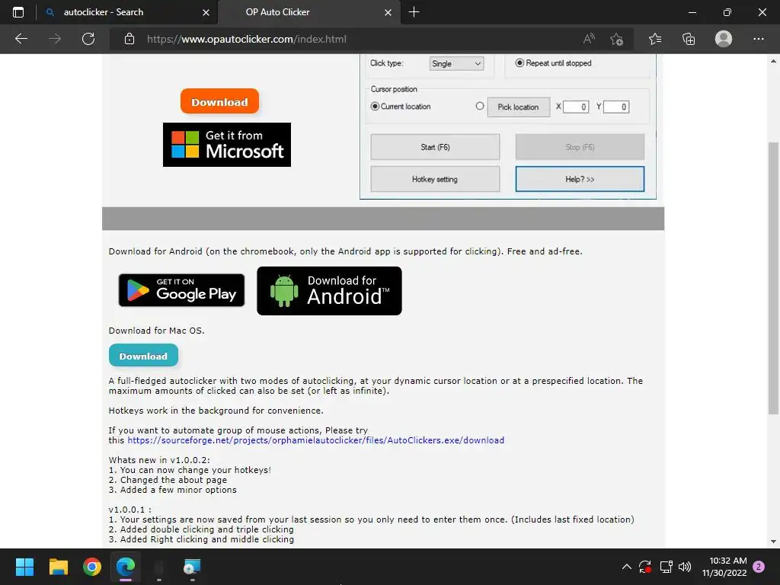Click the address bar URL
Image resolution: width=780 pixels, height=585 pixels.
coord(246,39)
